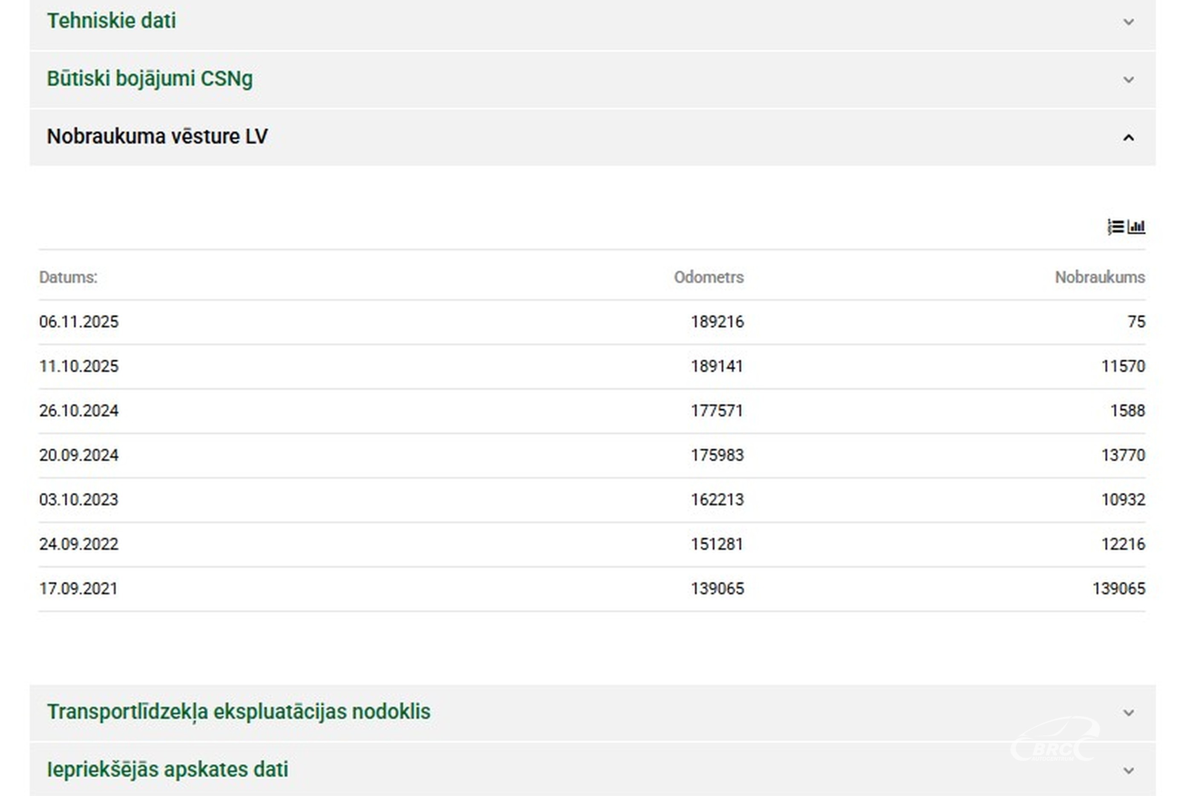Open Būtiski bojājumi CSNg section heading

(x=150, y=79)
